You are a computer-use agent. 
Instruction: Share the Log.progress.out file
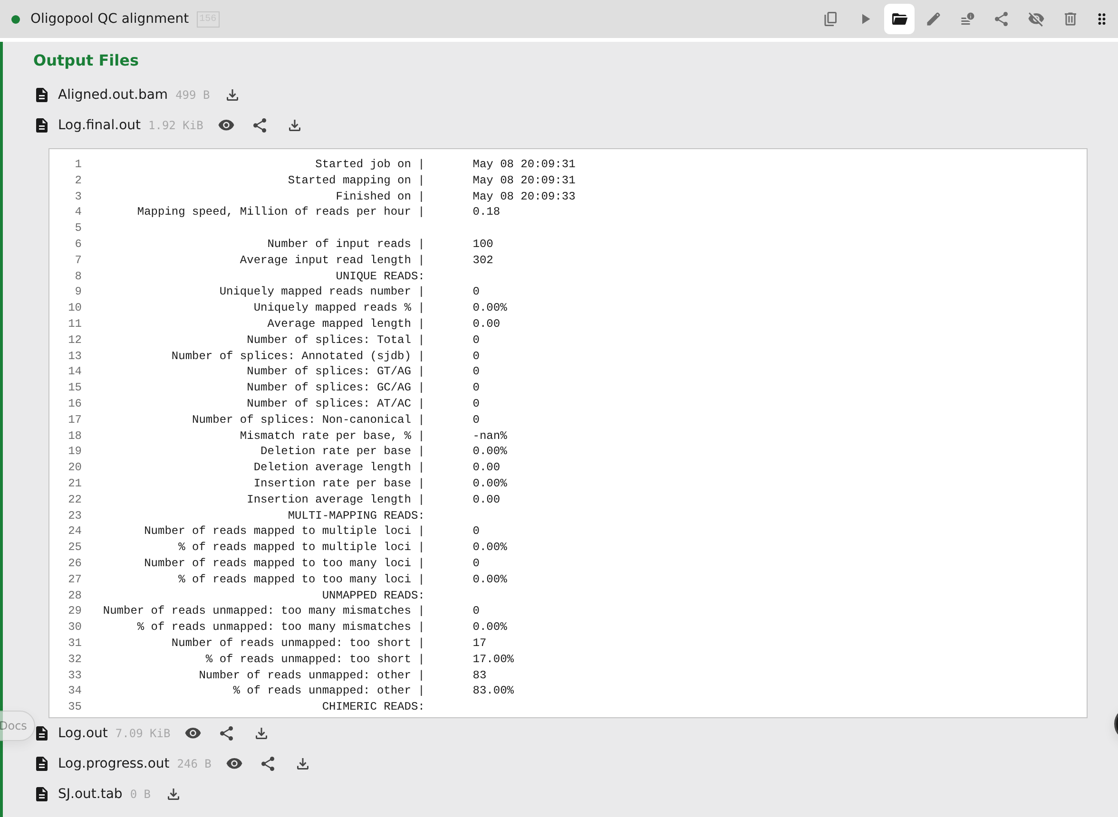(268, 764)
